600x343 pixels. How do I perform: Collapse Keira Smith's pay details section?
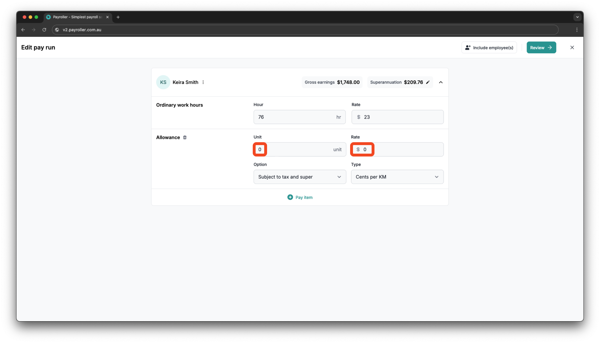(x=441, y=82)
